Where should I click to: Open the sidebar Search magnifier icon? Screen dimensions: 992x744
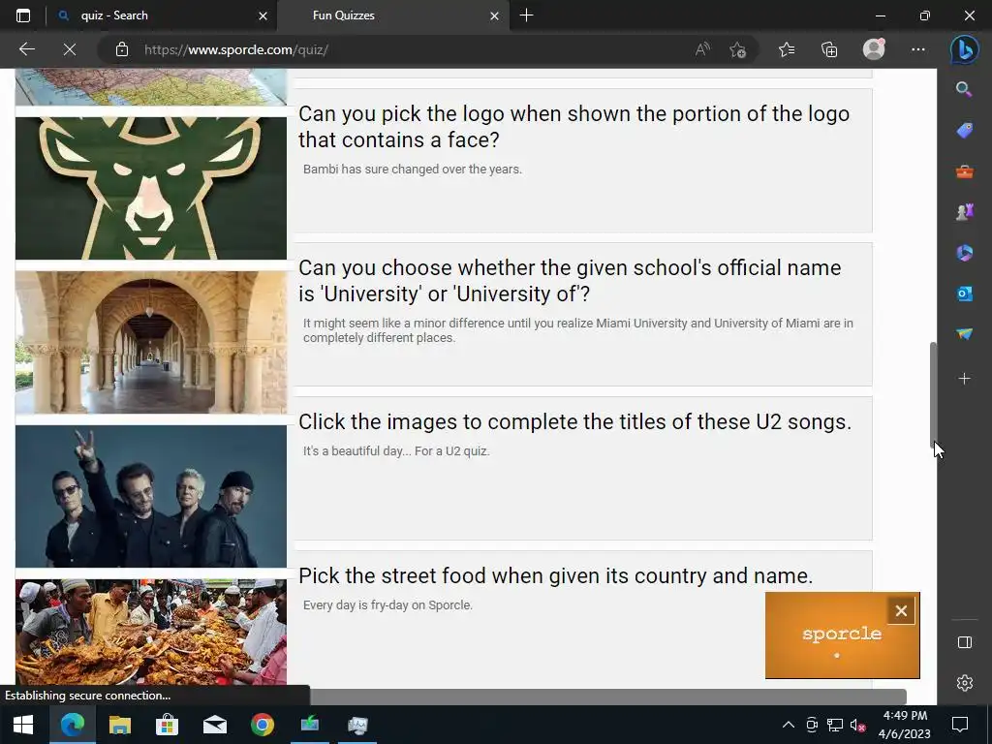pos(964,89)
